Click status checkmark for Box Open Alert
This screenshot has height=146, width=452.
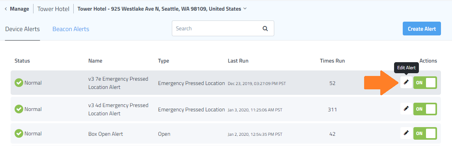click(x=19, y=134)
